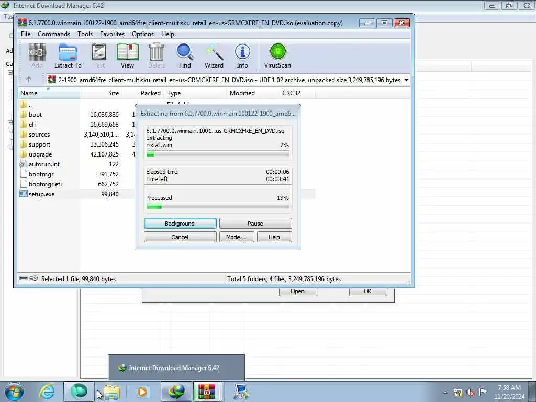Screen dimensions: 536x402
Task: Open the Help menu
Action: pos(167,34)
